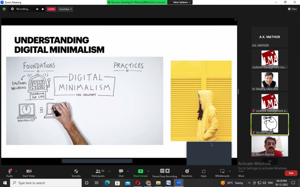This screenshot has height=187, width=300.
Task: Click the Recording indicator dot icon
Action: [x=12, y=9]
